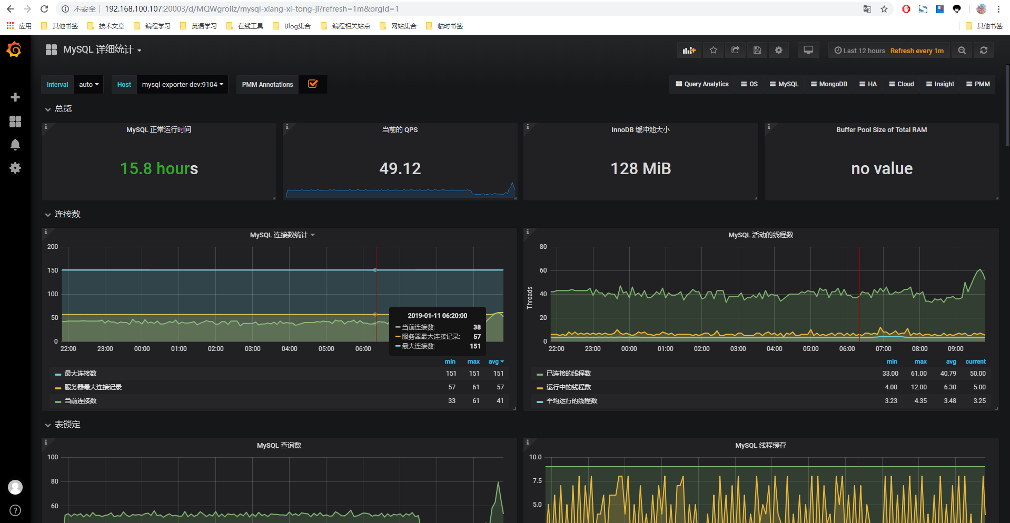Refresh the dashboard now
The width and height of the screenshot is (1010, 523).
tap(984, 51)
